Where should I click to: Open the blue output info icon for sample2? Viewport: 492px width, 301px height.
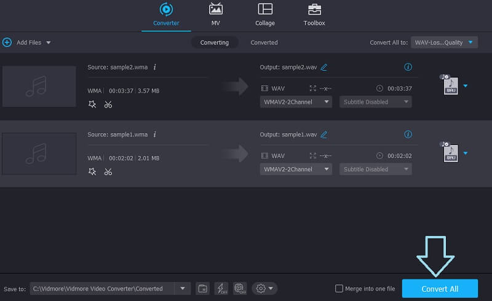[408, 67]
